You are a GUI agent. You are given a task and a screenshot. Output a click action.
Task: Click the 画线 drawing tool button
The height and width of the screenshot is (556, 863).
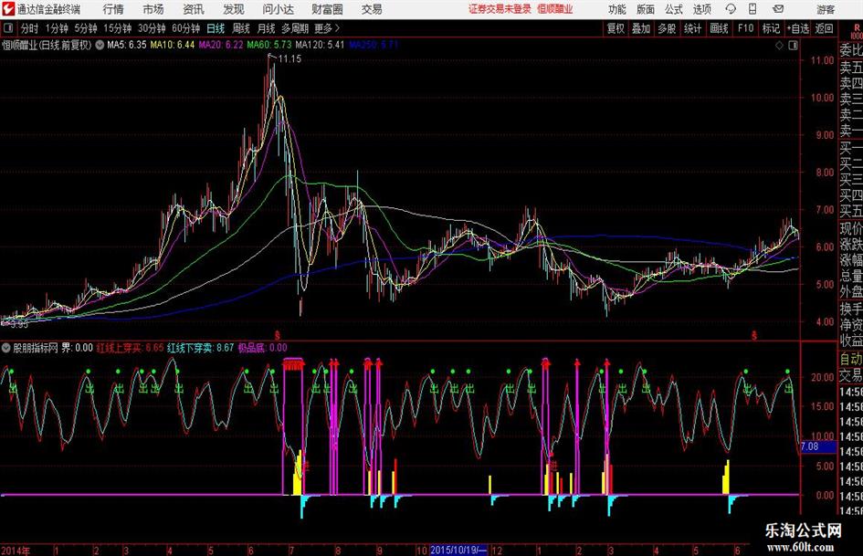[719, 28]
